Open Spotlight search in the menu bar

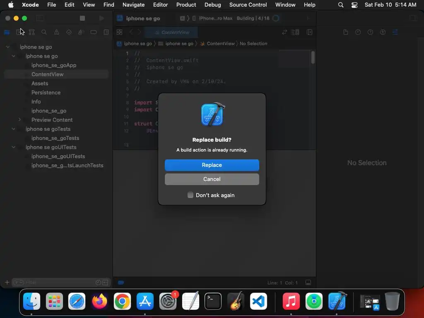click(x=341, y=5)
